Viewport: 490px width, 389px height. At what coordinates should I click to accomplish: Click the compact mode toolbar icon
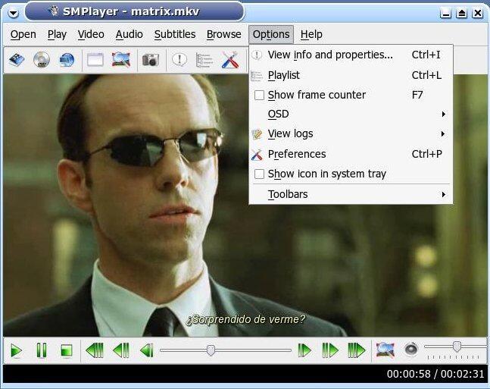pos(121,59)
